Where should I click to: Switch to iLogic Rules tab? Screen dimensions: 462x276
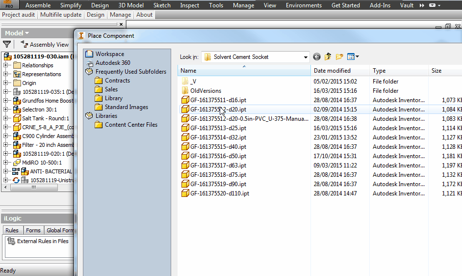click(12, 230)
